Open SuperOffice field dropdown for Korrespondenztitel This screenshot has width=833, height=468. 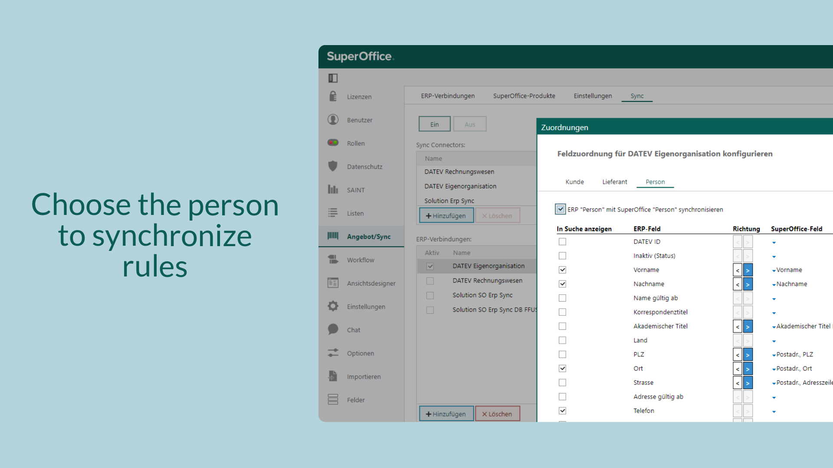[774, 313]
